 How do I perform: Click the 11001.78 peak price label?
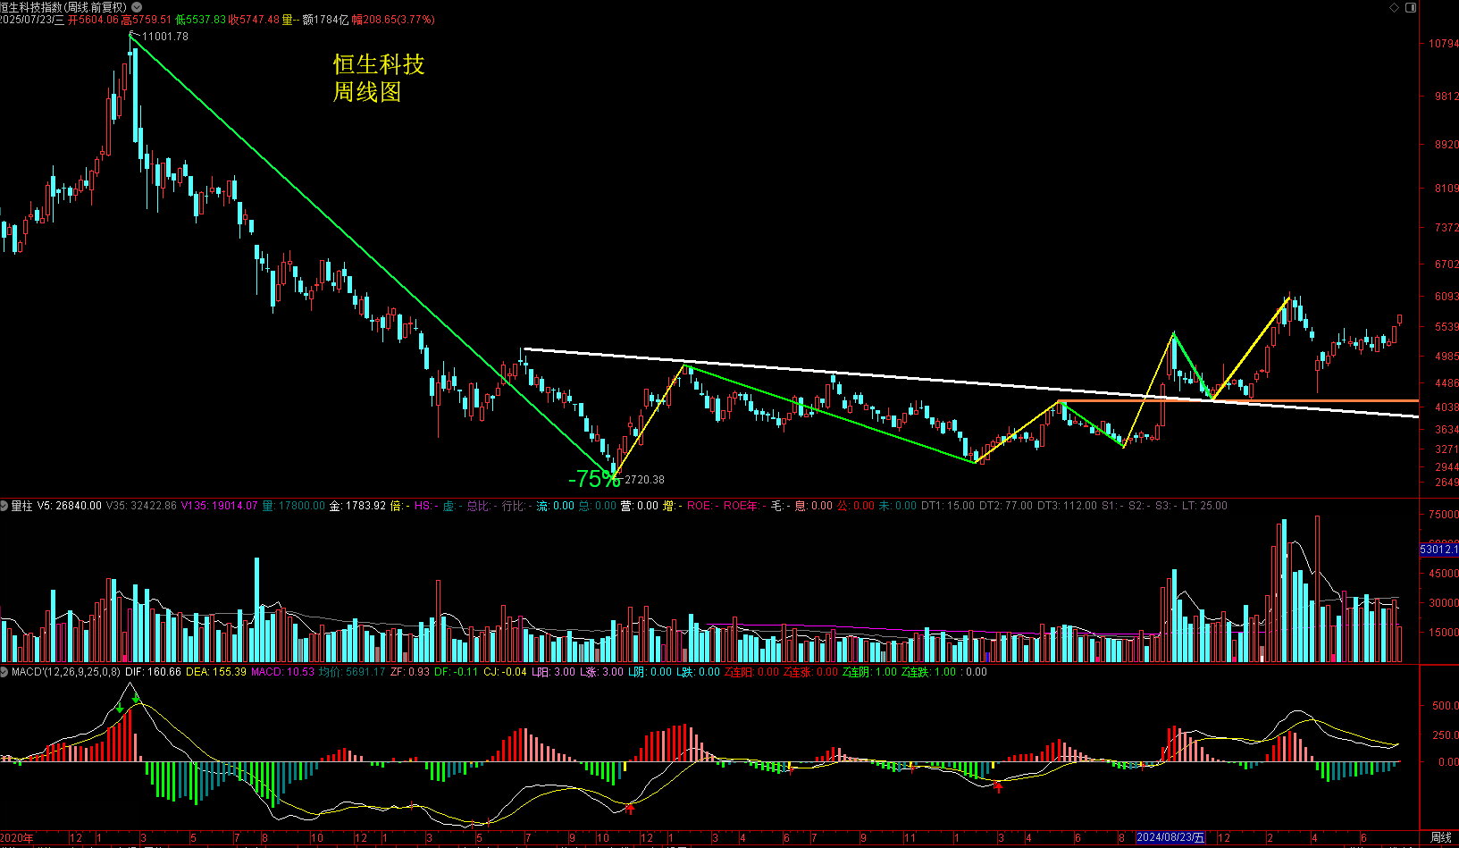coord(165,37)
